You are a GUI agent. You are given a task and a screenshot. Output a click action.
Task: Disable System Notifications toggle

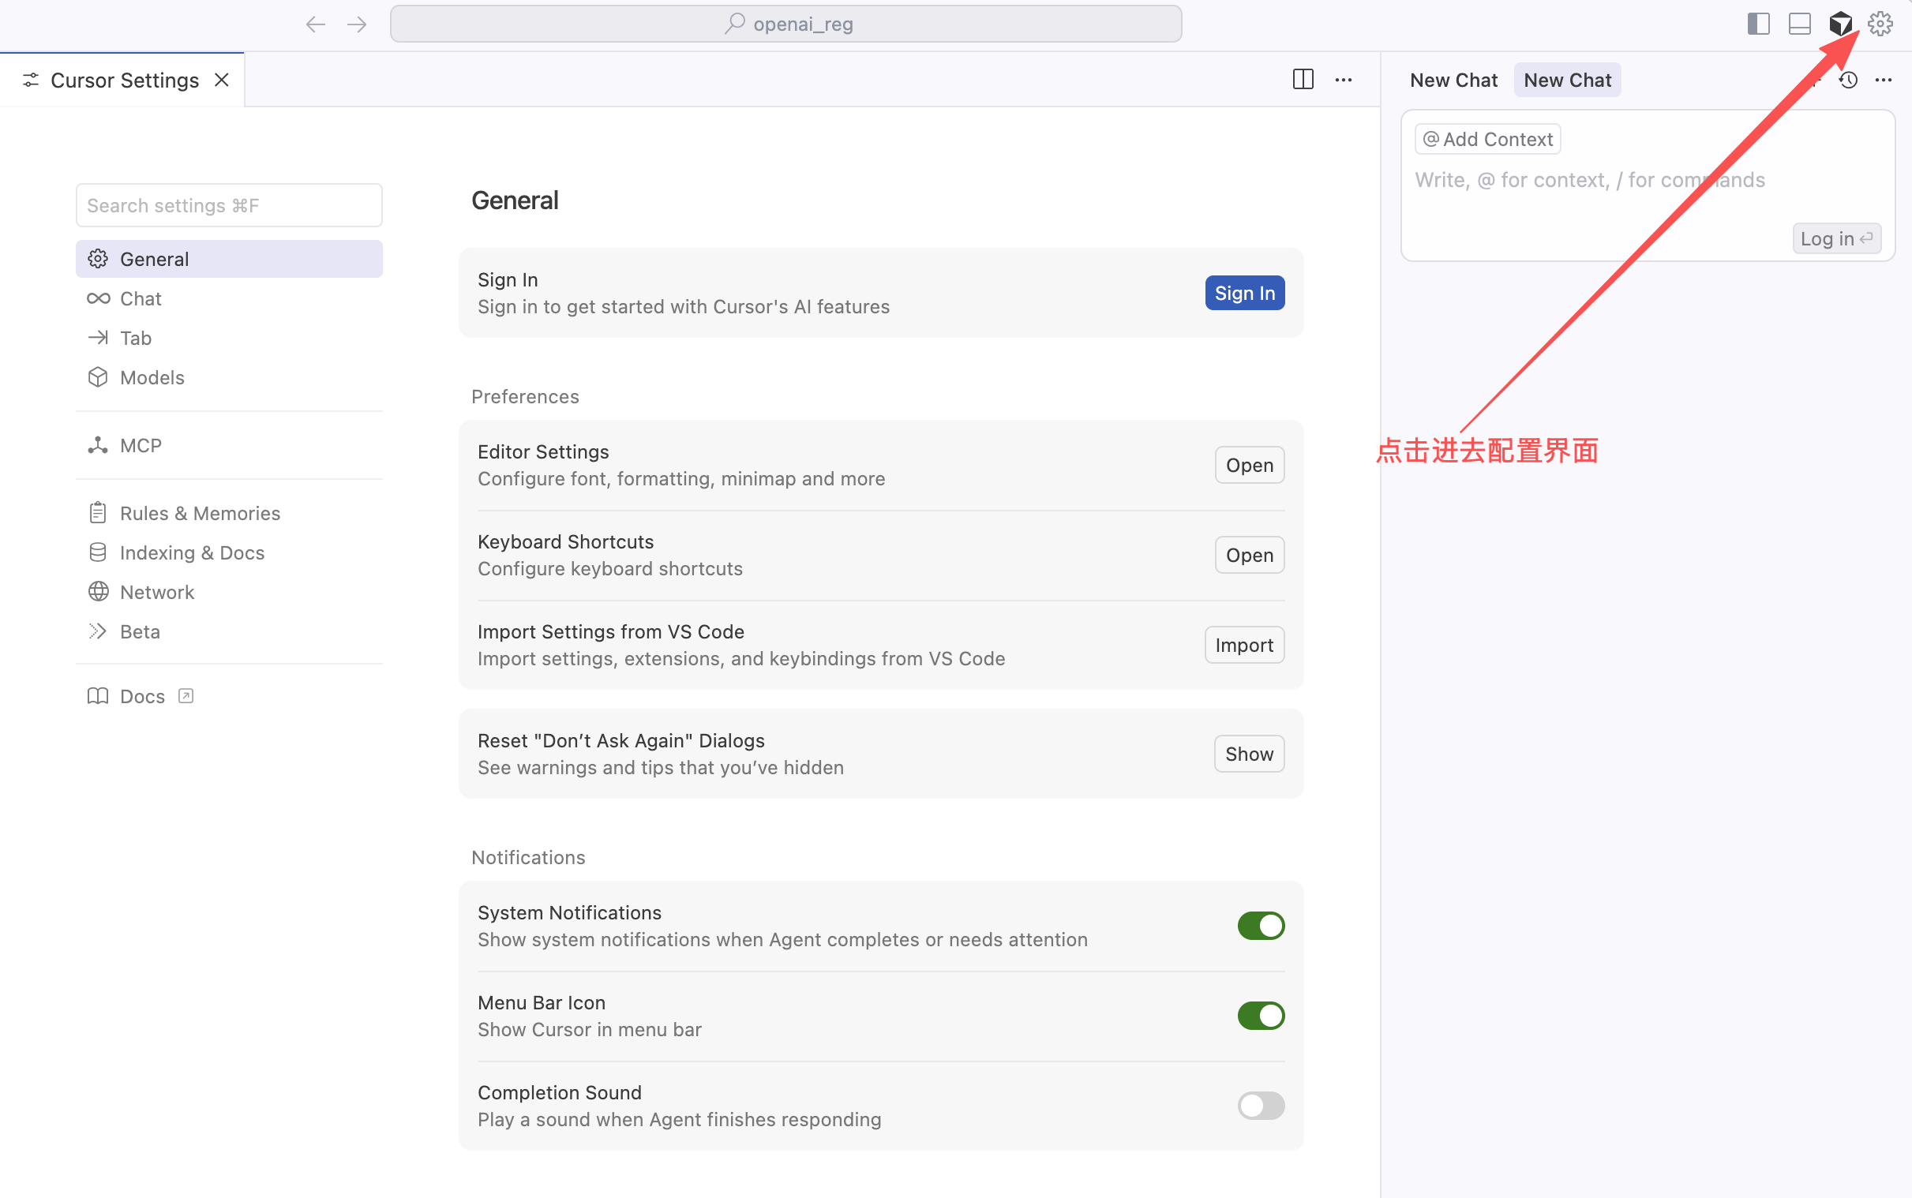[x=1260, y=926]
